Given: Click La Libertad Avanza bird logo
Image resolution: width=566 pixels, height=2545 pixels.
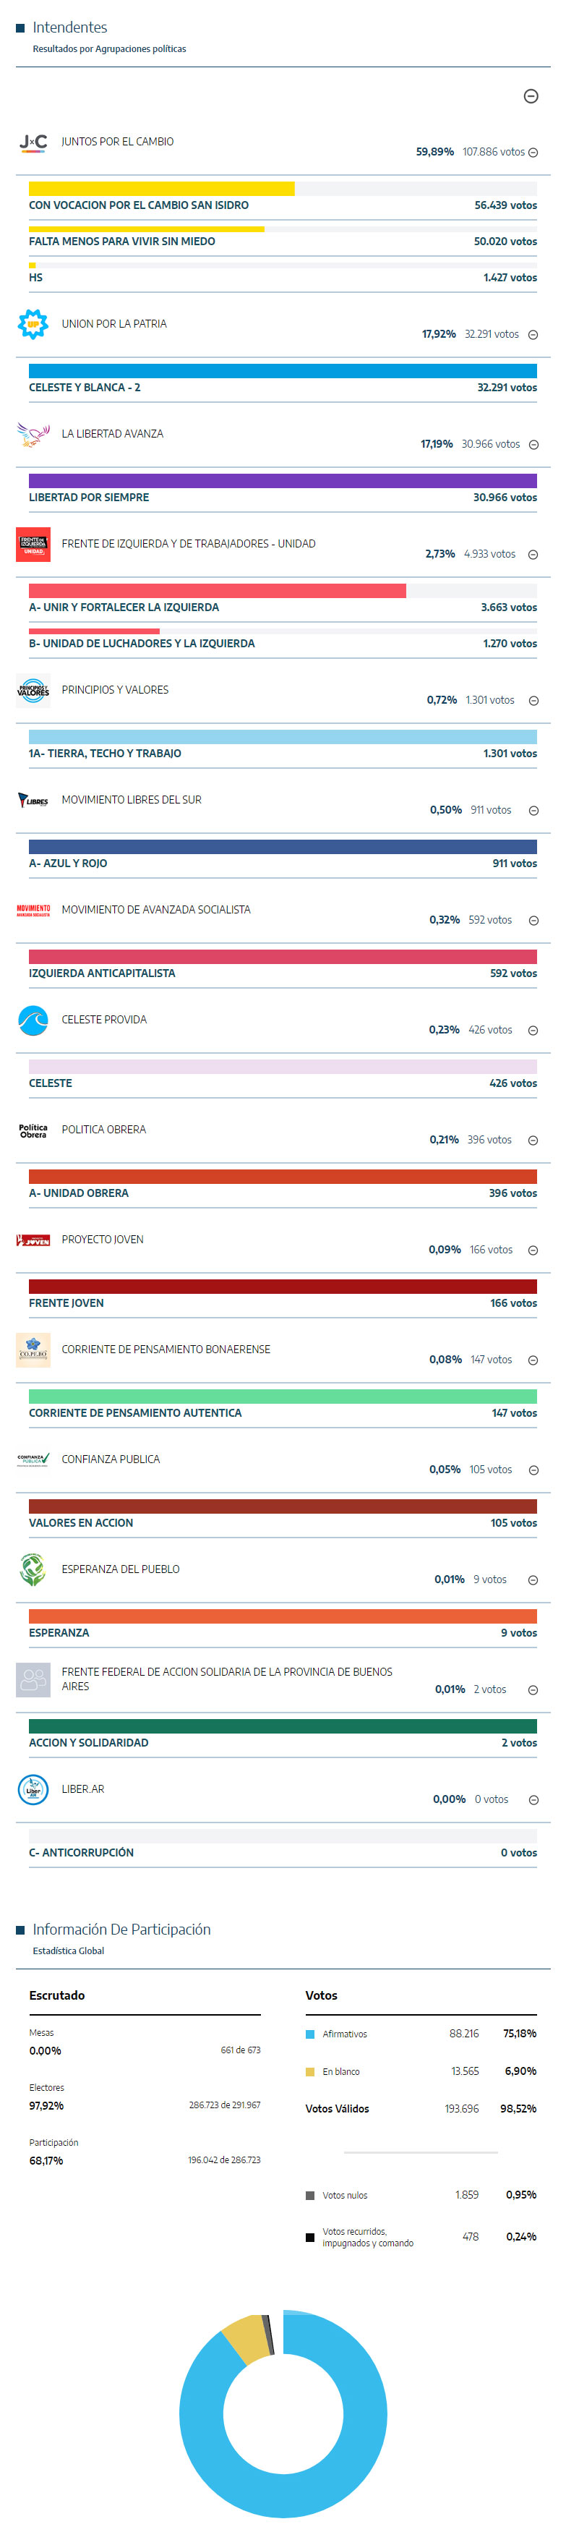Looking at the screenshot, I should 33,435.
